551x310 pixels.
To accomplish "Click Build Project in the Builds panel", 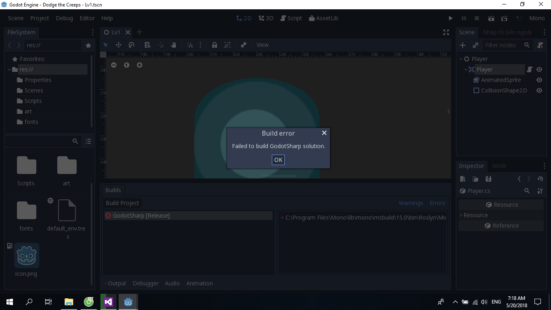I will (122, 203).
